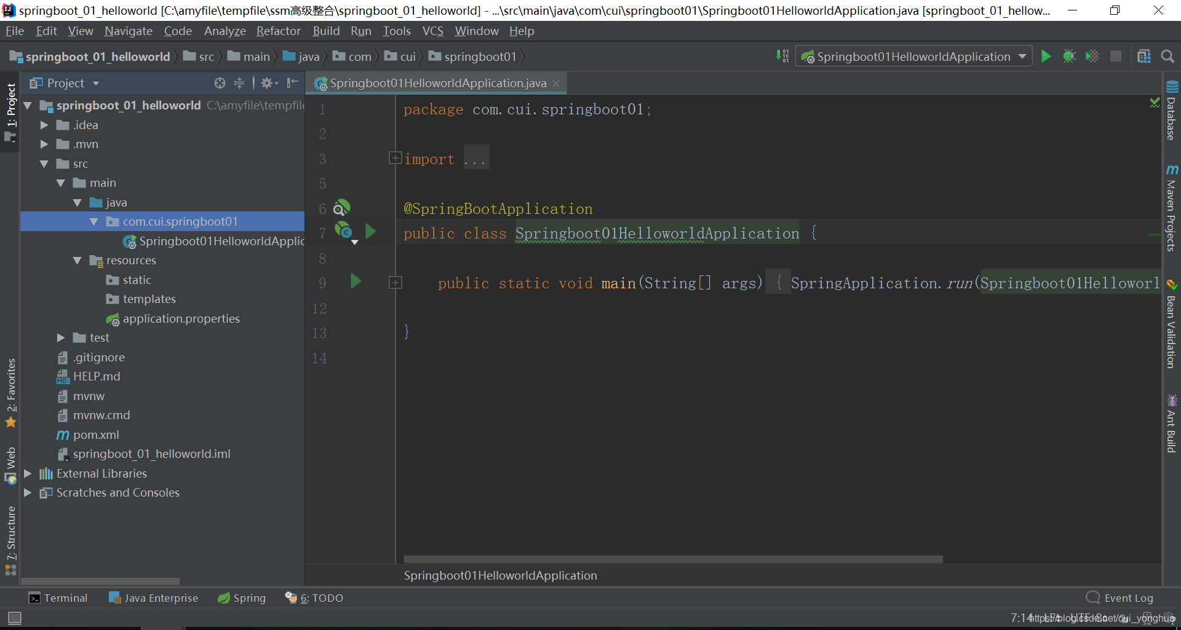This screenshot has width=1181, height=630.
Task: Expand Scratches and Consoles node
Action: tap(28, 493)
